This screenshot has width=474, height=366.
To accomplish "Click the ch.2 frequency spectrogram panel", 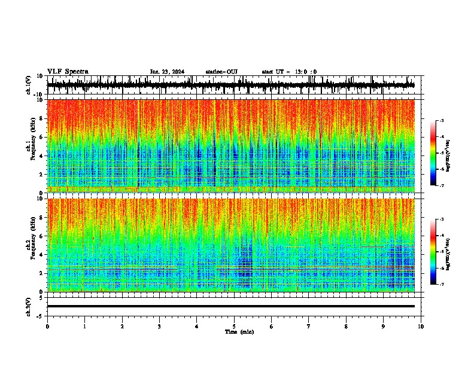I will (x=231, y=245).
